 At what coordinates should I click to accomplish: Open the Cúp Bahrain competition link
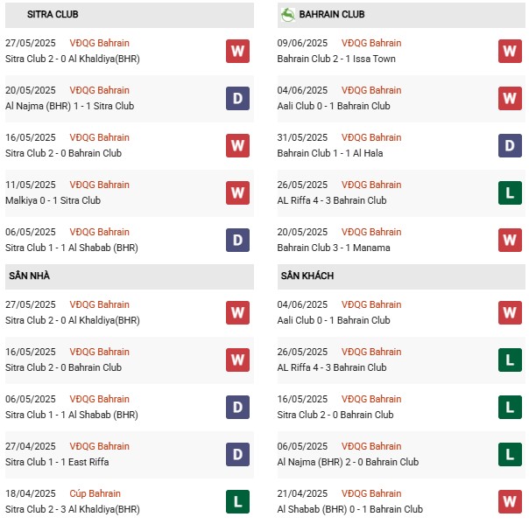pos(95,493)
